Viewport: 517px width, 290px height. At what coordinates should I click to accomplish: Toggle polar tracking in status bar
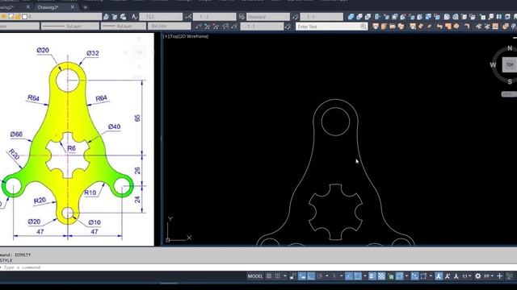click(x=319, y=276)
